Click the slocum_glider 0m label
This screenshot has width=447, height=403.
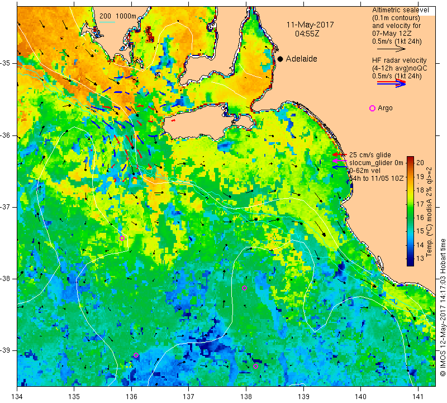coord(376,163)
